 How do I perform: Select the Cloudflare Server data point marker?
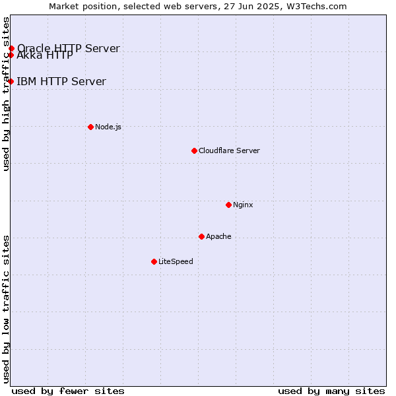[x=194, y=150]
